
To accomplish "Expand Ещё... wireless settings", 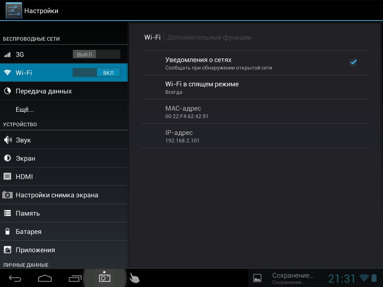I will point(25,109).
